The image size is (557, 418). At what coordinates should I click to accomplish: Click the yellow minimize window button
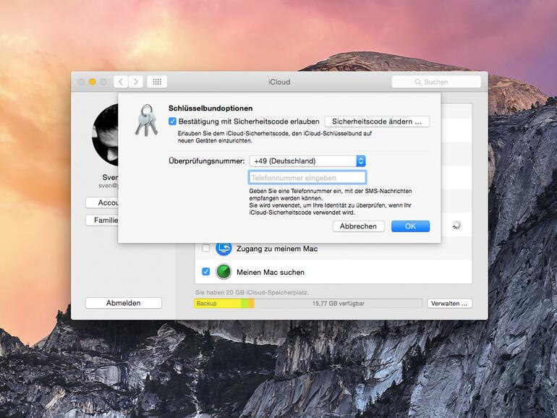click(93, 82)
